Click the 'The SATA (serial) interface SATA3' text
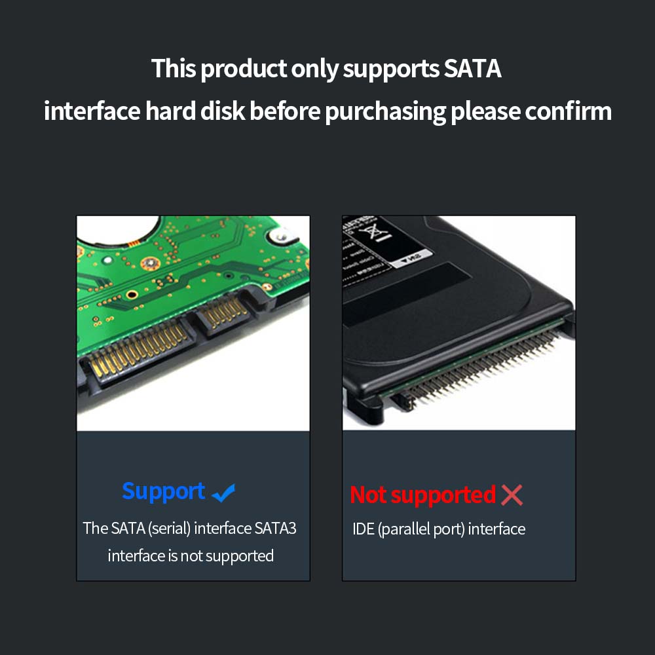Image resolution: width=655 pixels, height=655 pixels. [190, 529]
